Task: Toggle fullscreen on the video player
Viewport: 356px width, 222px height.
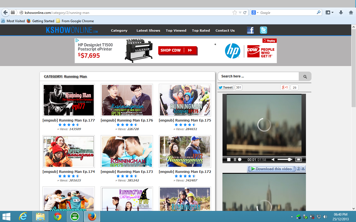Action: 298,160
